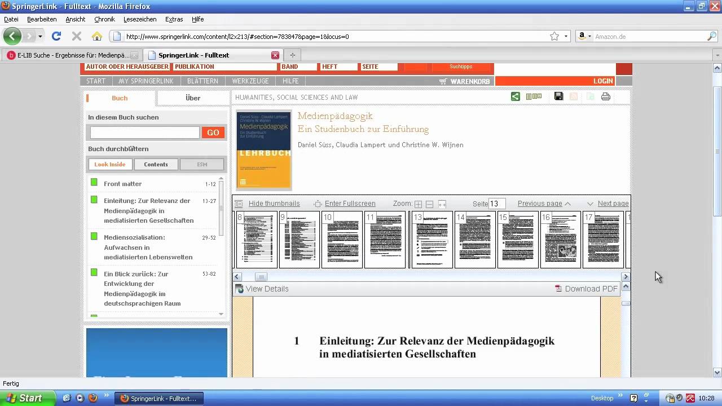
Task: Open the Windows Start button
Action: tap(28, 398)
